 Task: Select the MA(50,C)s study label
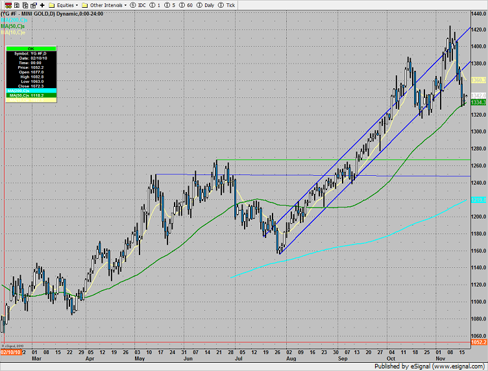pos(13,26)
